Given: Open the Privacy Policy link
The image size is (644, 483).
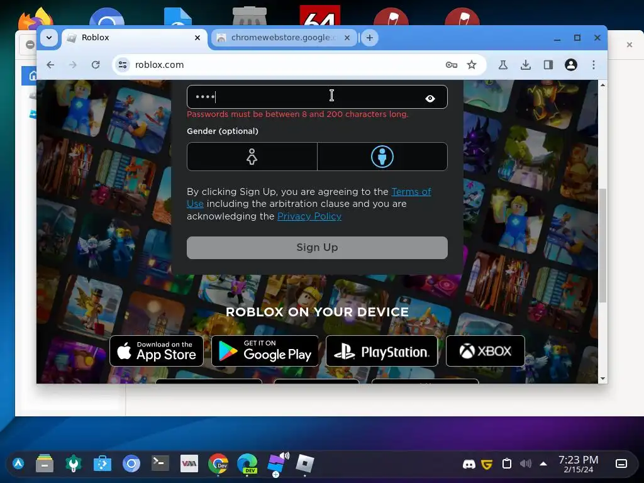Looking at the screenshot, I should tap(309, 216).
